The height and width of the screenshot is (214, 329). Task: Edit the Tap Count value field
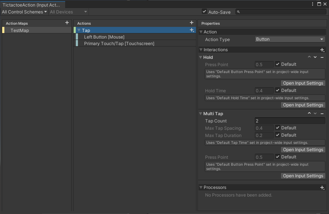[289, 121]
